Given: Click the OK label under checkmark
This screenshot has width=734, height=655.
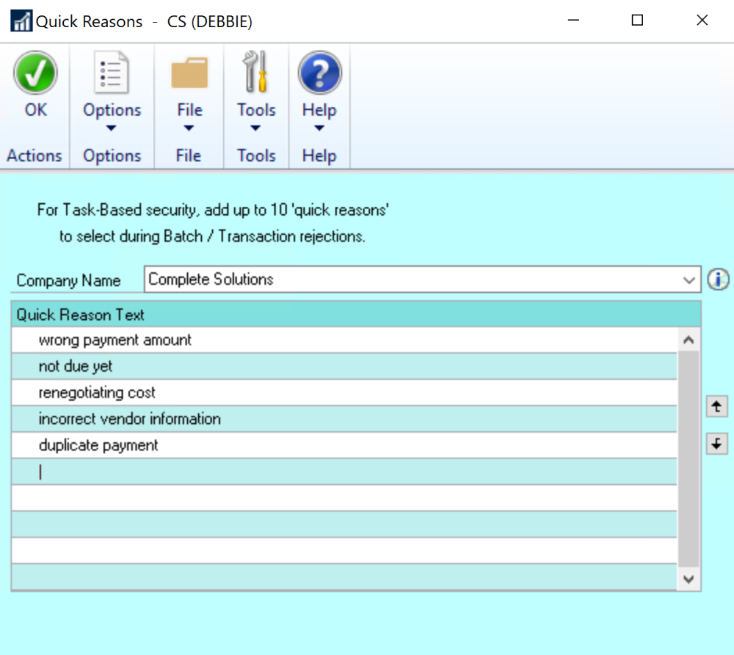Looking at the screenshot, I should [35, 110].
